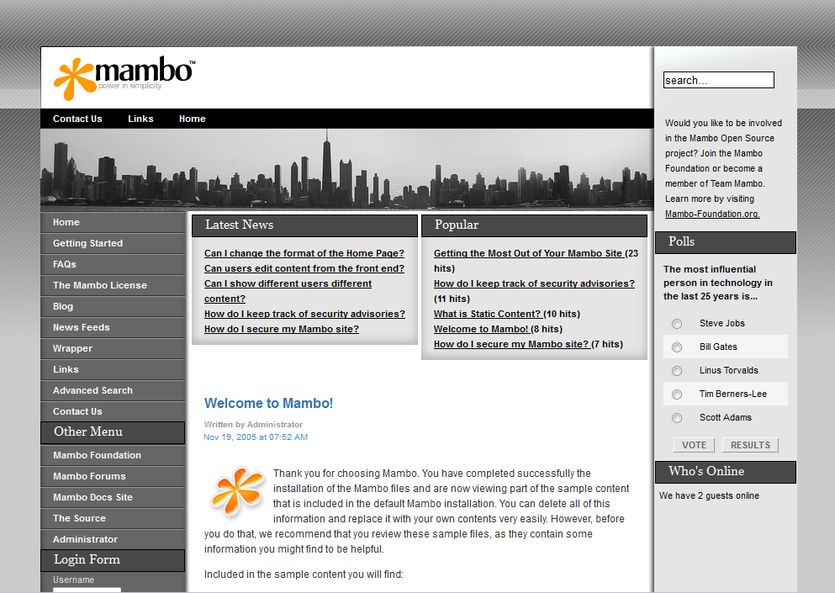
Task: Open 'What is Static Content?' popular link
Action: coord(487,314)
